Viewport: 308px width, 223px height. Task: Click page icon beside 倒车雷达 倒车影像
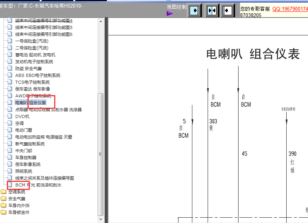pos(10,89)
